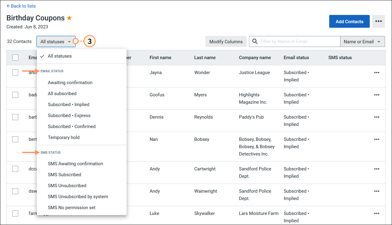Select Temporary hold status
Viewport: 392px width, 225px height.
(82, 137)
